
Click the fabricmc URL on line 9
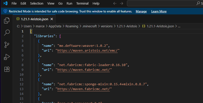point(84,70)
